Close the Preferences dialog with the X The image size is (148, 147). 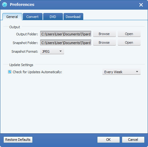pyautogui.click(x=141, y=5)
